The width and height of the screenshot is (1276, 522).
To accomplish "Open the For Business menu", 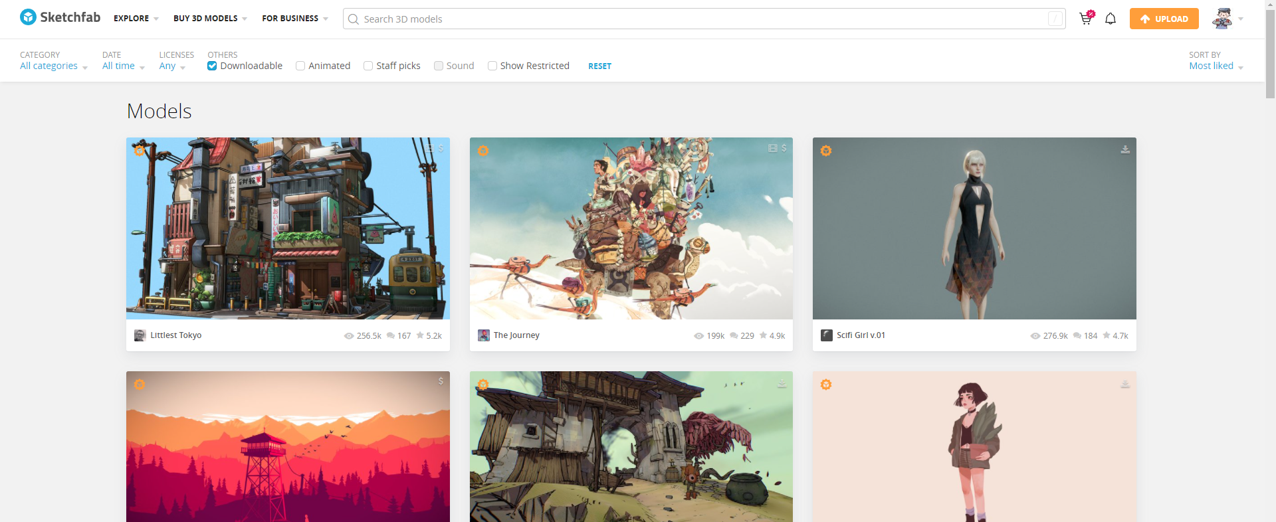I will [295, 19].
